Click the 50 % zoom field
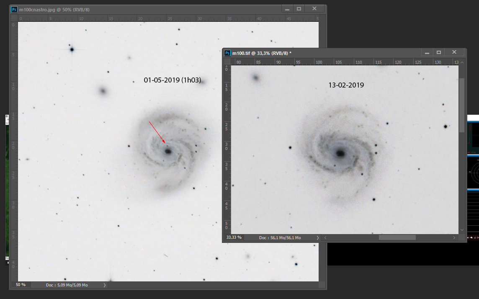The width and height of the screenshot is (479, 299). pos(21,285)
